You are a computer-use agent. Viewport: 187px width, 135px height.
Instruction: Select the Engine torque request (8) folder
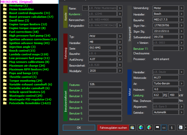pyautogui.click(x=27, y=28)
